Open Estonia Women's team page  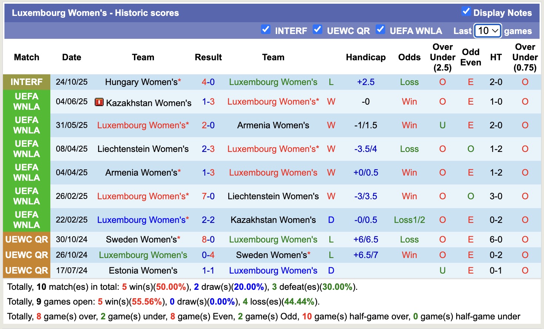[x=143, y=270]
